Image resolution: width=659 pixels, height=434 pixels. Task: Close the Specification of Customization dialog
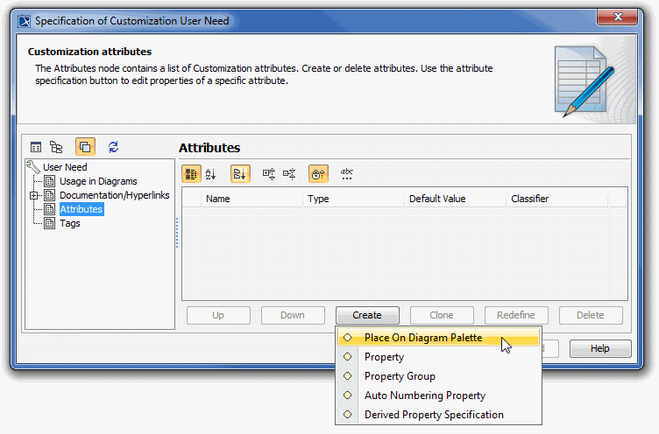point(618,17)
